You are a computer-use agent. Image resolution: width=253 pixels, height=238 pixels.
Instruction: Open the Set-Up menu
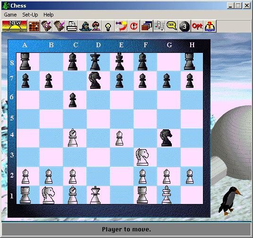[x=30, y=15]
